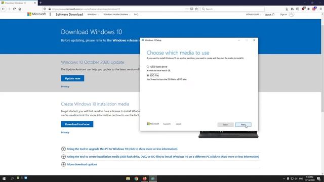
Task: Open the page actions three-dots menu
Action: (x=187, y=9)
